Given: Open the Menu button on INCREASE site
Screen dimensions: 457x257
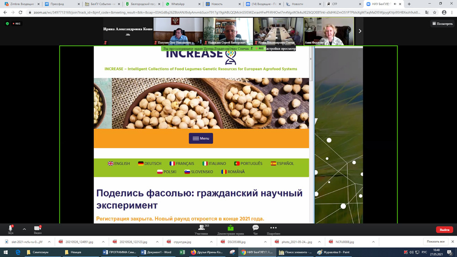Looking at the screenshot, I should click(x=201, y=138).
